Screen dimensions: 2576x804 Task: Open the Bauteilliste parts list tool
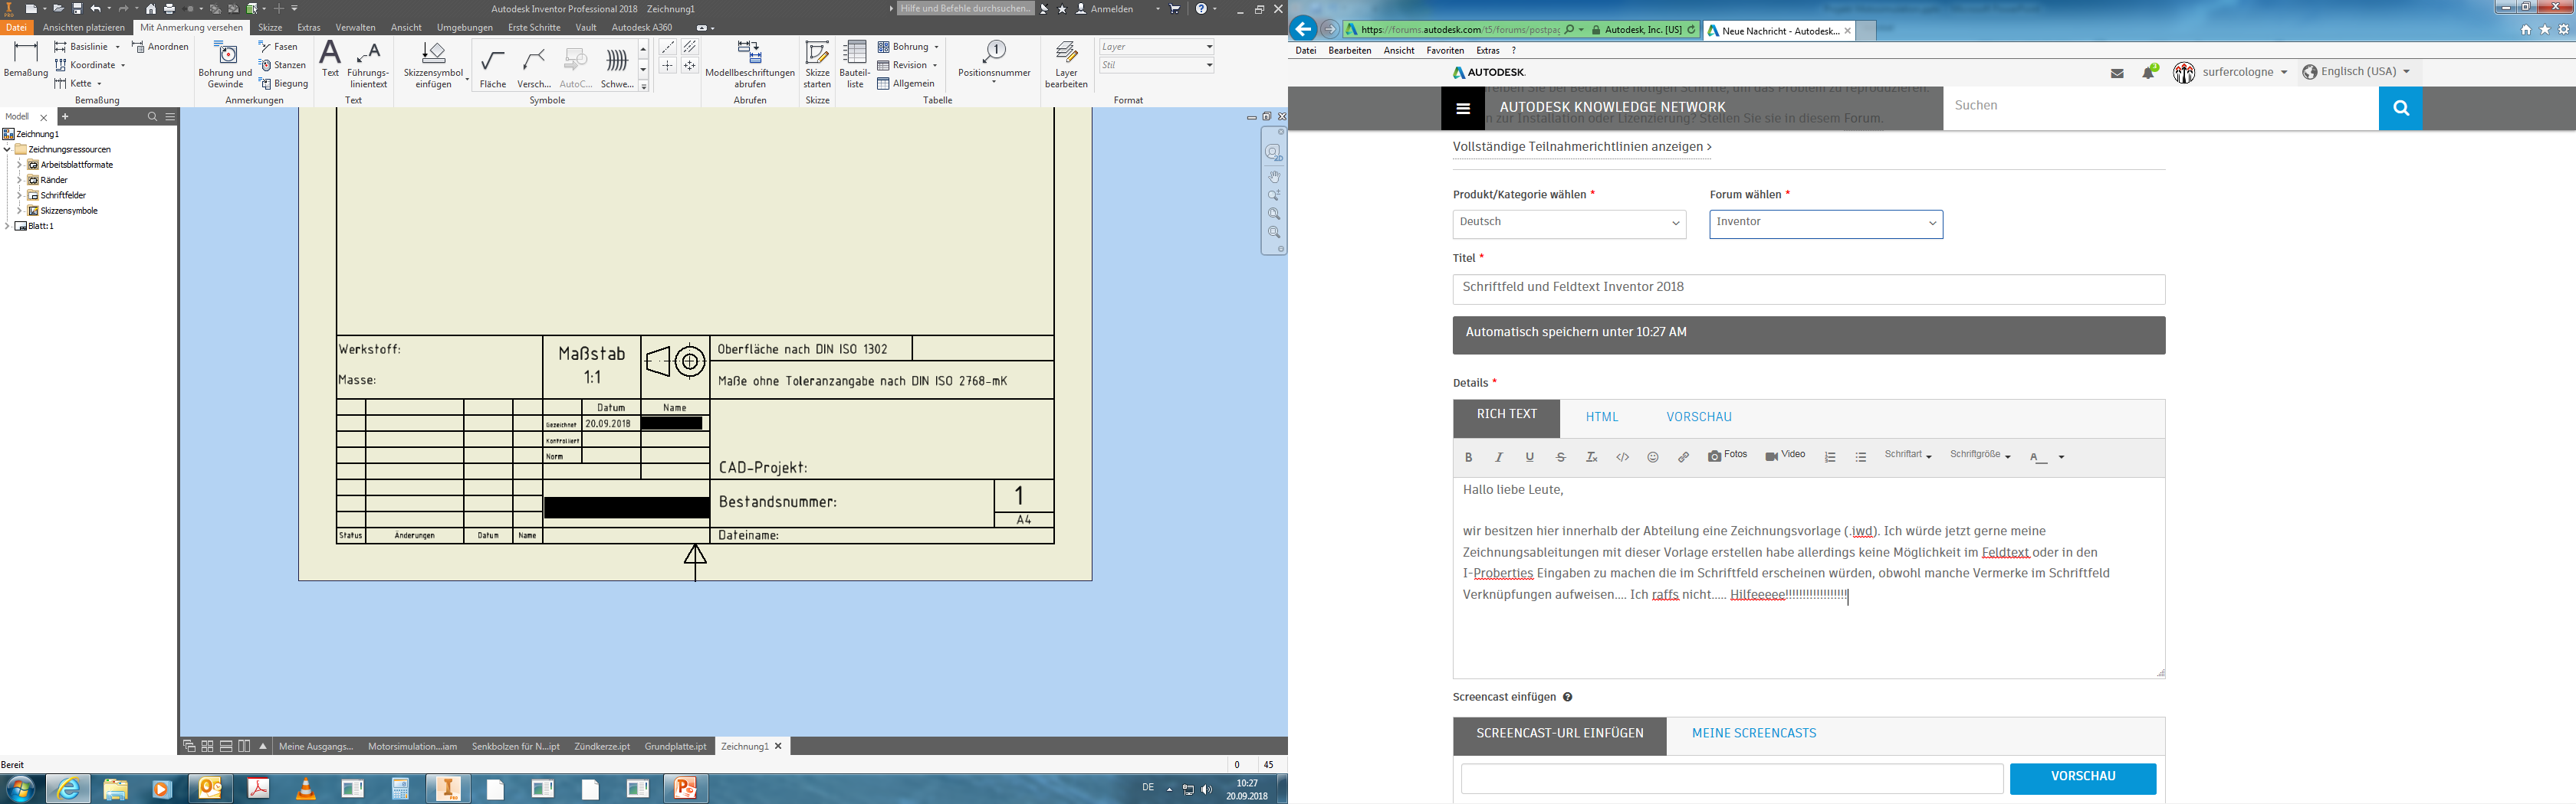(855, 64)
